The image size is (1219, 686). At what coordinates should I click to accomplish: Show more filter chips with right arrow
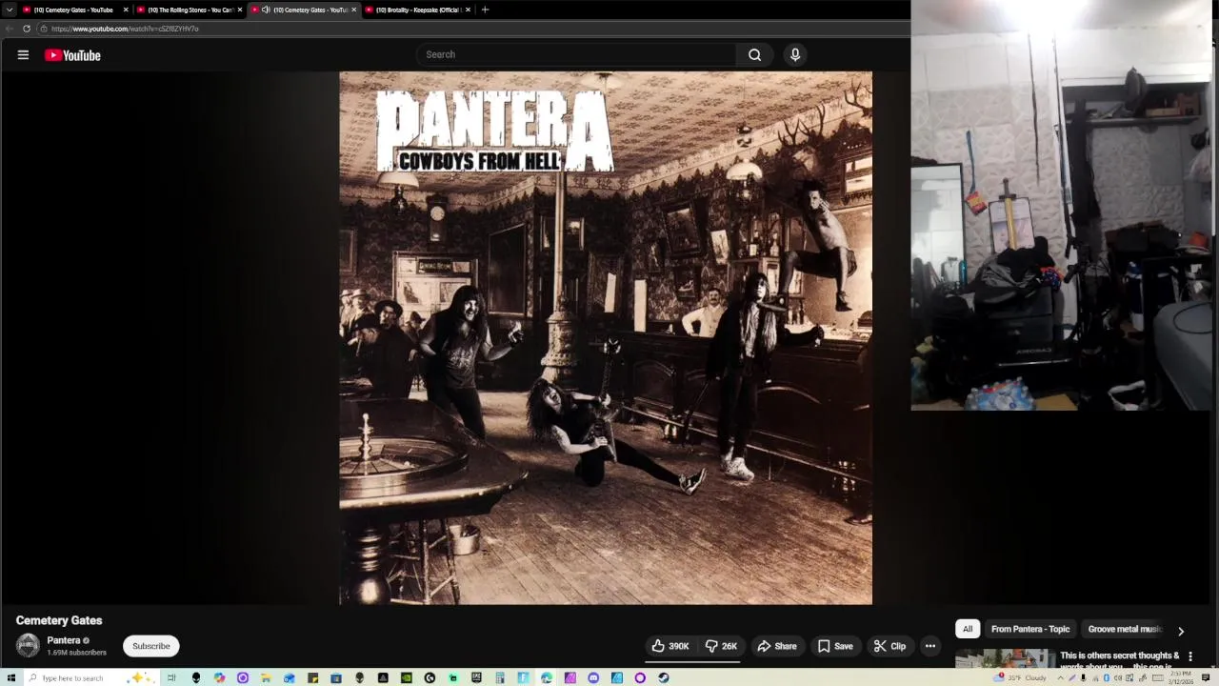[1181, 631]
